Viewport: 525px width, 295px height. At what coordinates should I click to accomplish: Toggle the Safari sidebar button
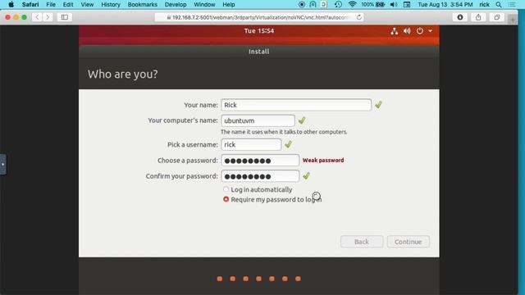(65, 17)
